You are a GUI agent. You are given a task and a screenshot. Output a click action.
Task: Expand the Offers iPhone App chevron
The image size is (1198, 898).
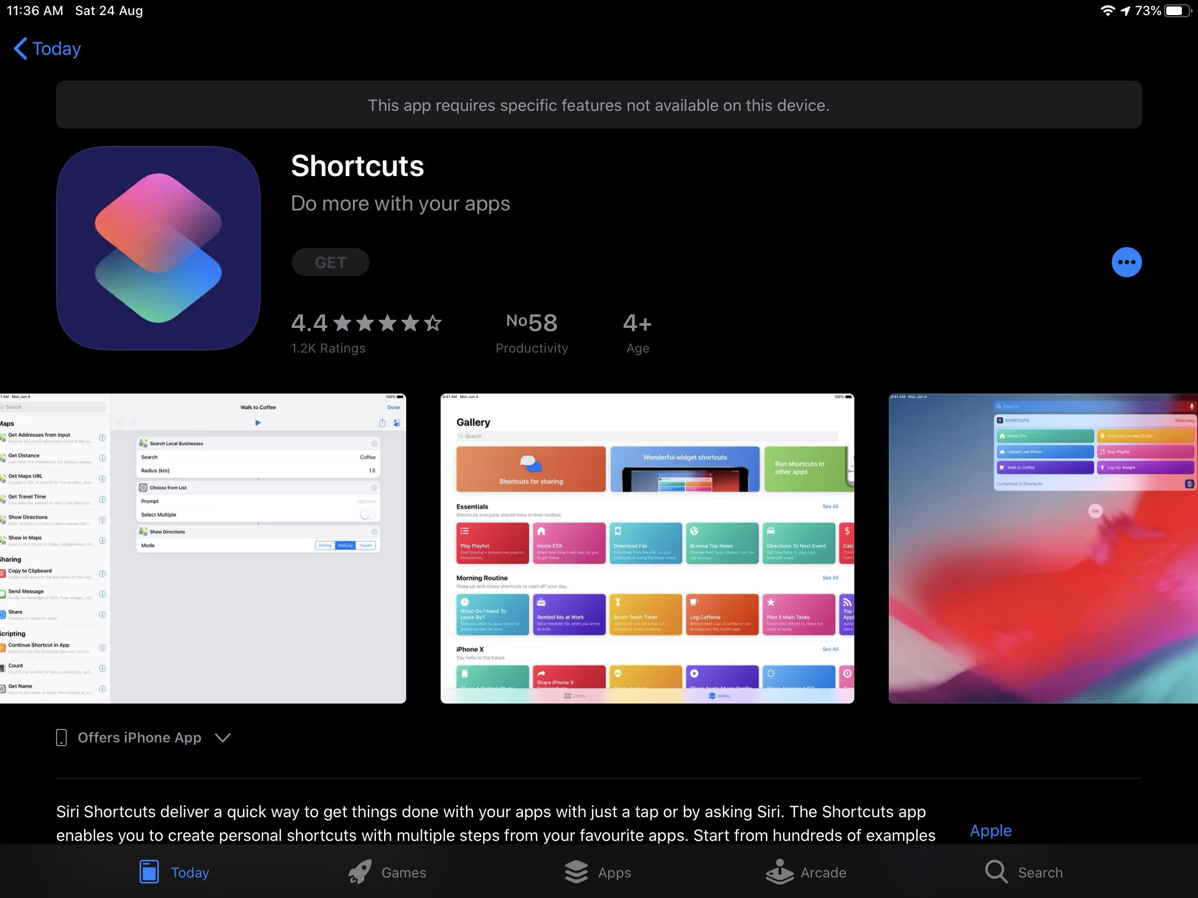pyautogui.click(x=222, y=737)
